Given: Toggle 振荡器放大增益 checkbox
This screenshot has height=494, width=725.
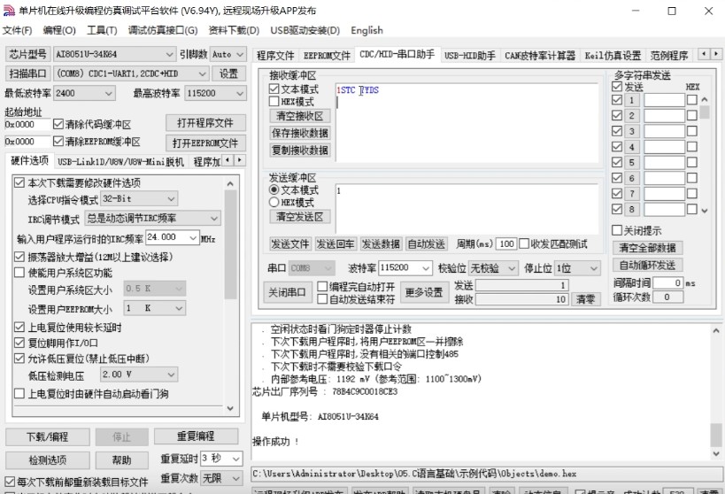Looking at the screenshot, I should pos(19,257).
